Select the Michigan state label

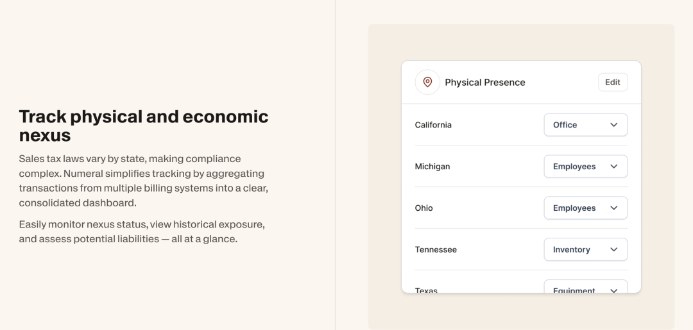[x=432, y=167]
